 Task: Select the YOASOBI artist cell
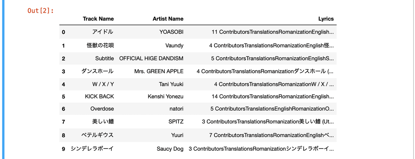tap(171, 32)
